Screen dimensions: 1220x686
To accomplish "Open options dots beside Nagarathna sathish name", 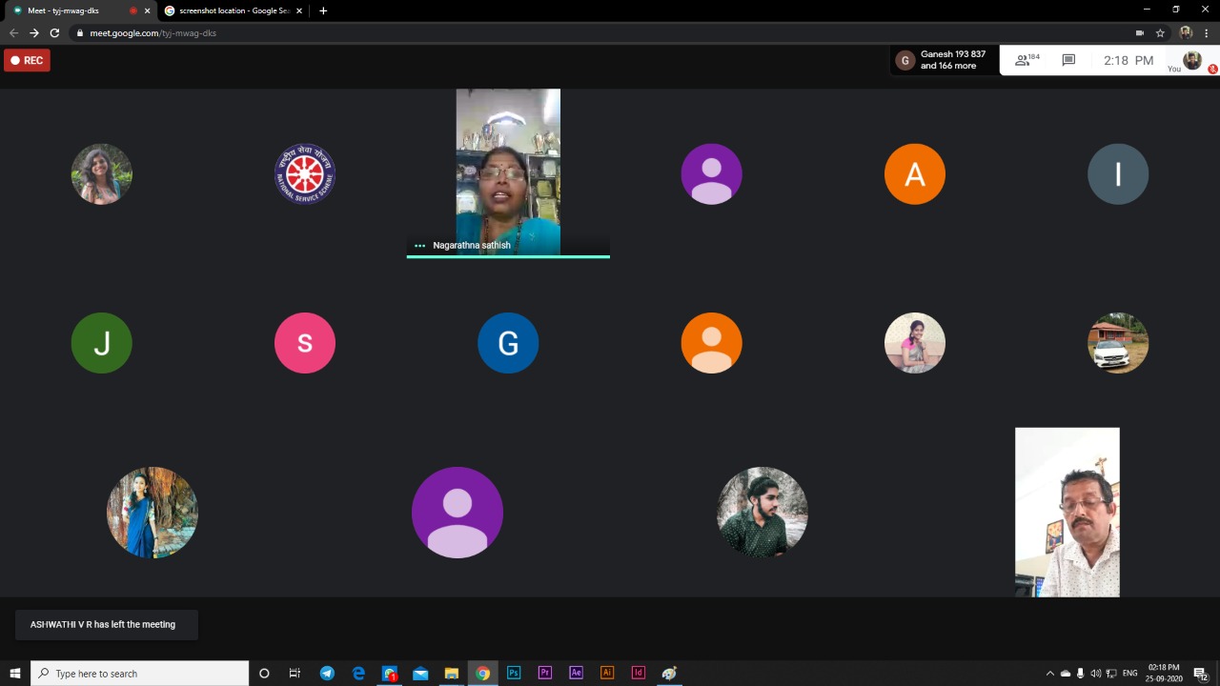I will point(419,246).
